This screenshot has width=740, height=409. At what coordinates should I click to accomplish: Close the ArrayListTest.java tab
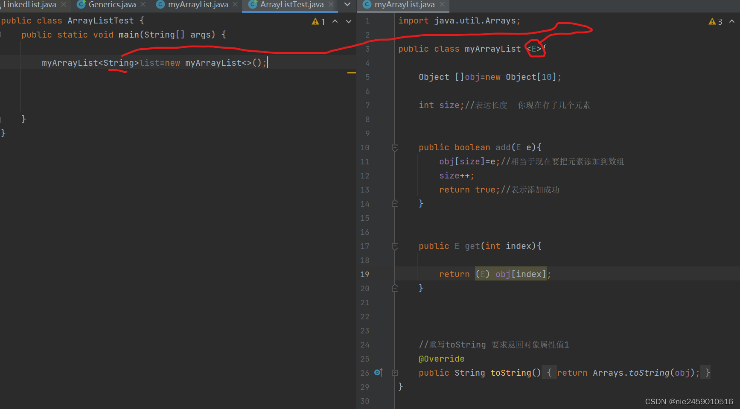(x=331, y=5)
